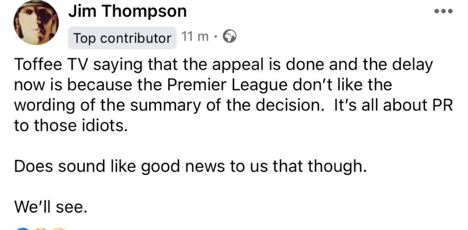The width and height of the screenshot is (468, 230).
Task: Click the word "wording" in the post
Action: tap(43, 105)
